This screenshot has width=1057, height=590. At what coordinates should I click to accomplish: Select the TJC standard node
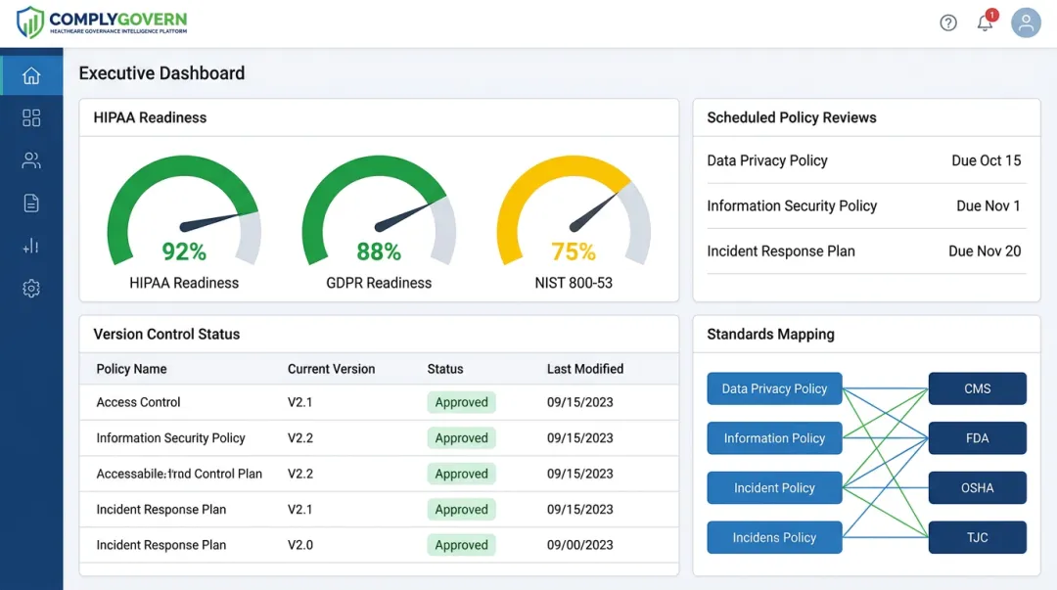pos(978,537)
